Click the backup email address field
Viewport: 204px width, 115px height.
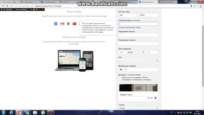click(x=138, y=24)
